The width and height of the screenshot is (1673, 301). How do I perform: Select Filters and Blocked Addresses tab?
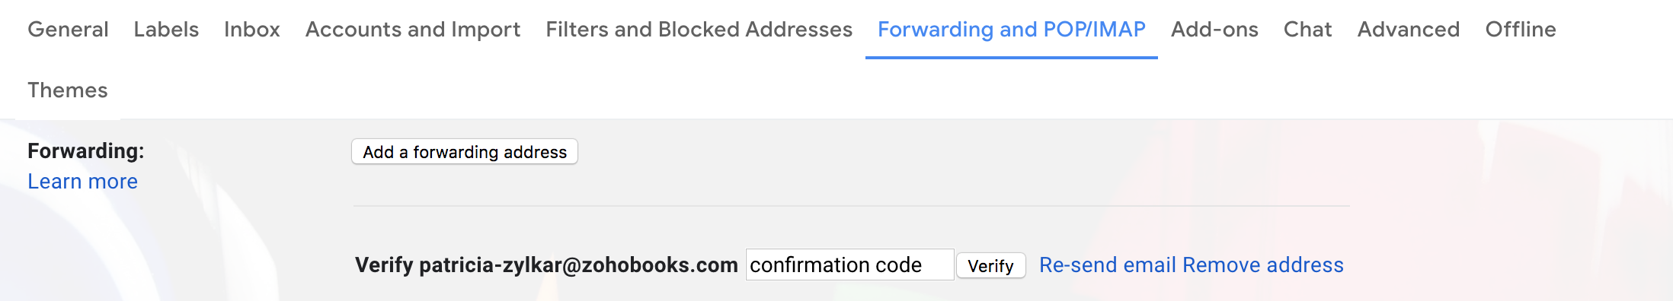[699, 30]
